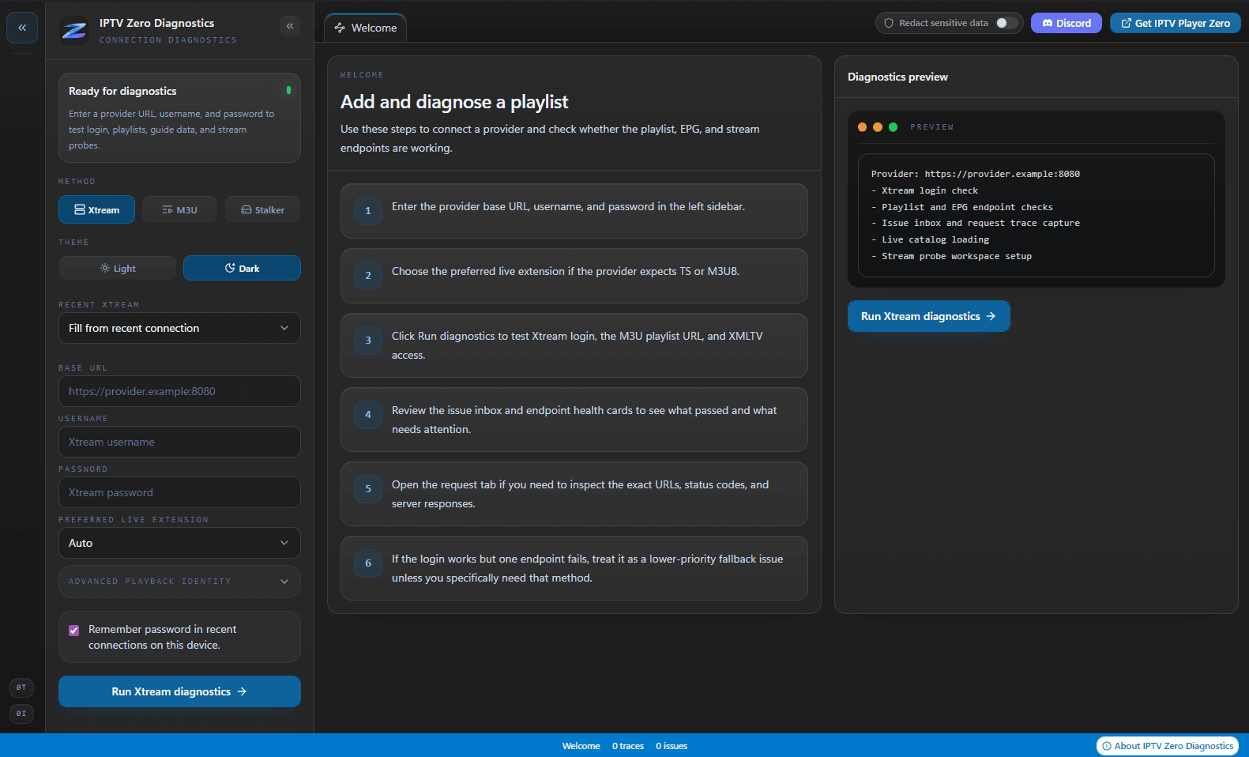The width and height of the screenshot is (1249, 757).
Task: Expand Advanced playback identity section
Action: (179, 582)
